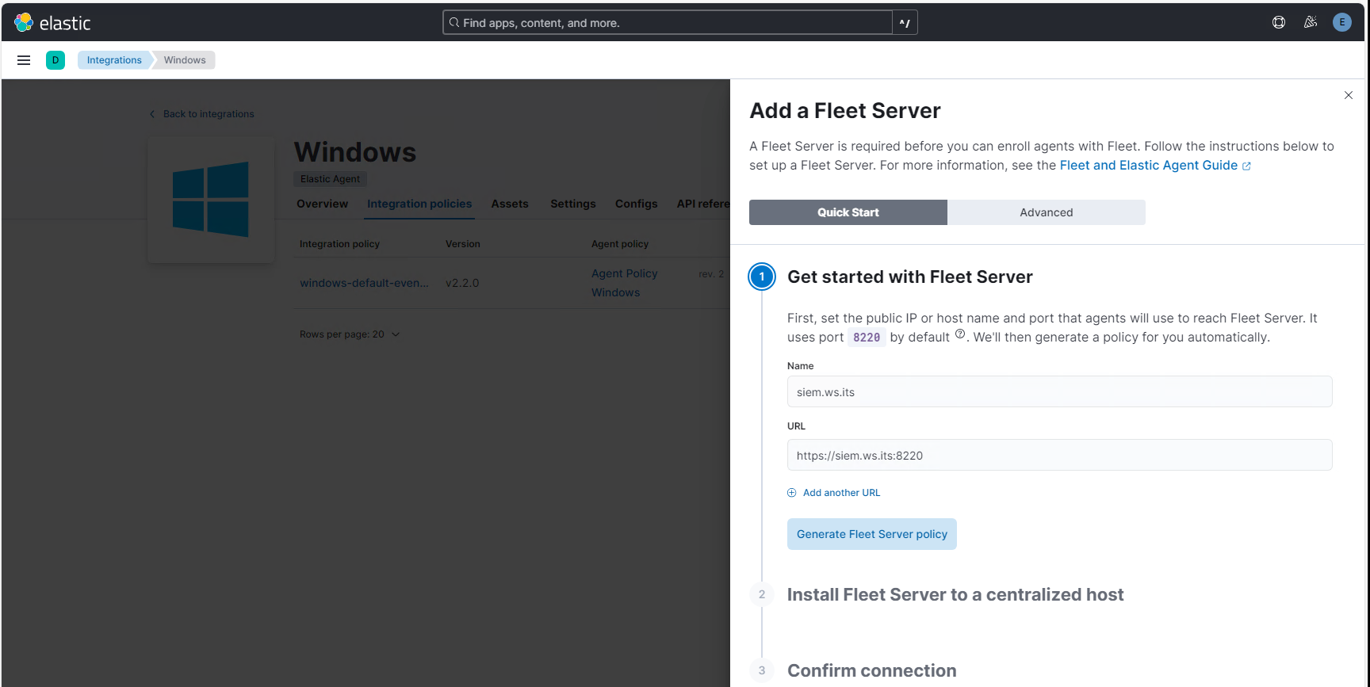Image resolution: width=1370 pixels, height=687 pixels.
Task: Open Agent Policy Windows link
Action: (625, 283)
